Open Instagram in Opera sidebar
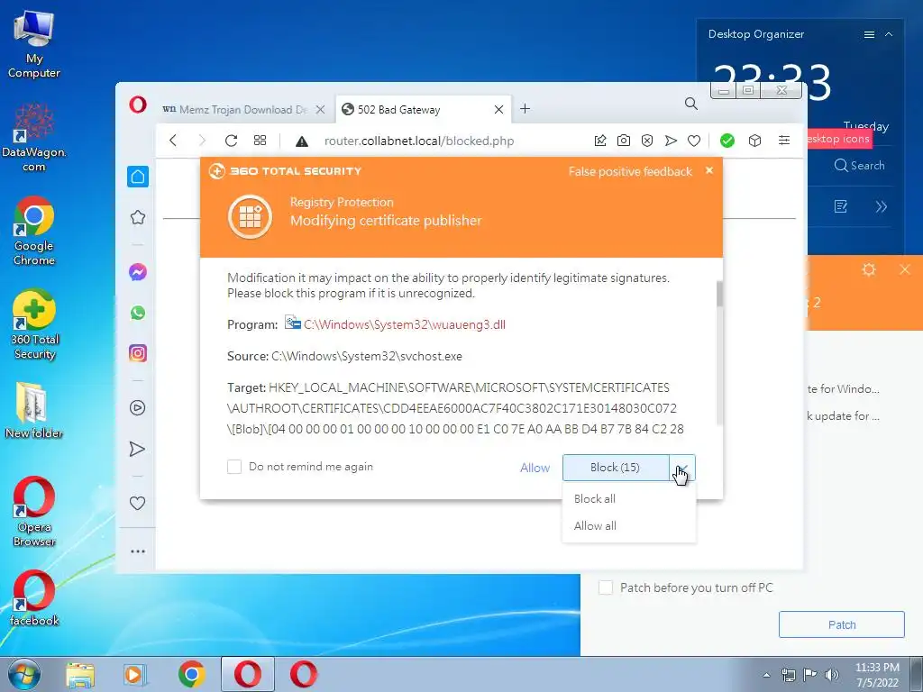Viewport: 923px width, 692px height. coord(138,353)
